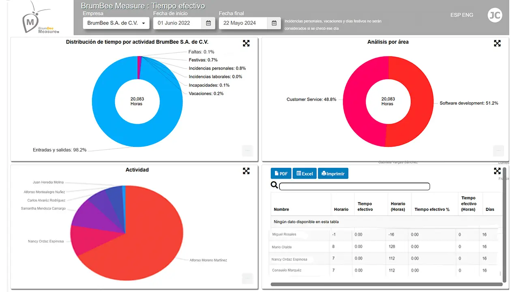Focus the table search input box
This screenshot has height=292, width=519.
click(354, 187)
